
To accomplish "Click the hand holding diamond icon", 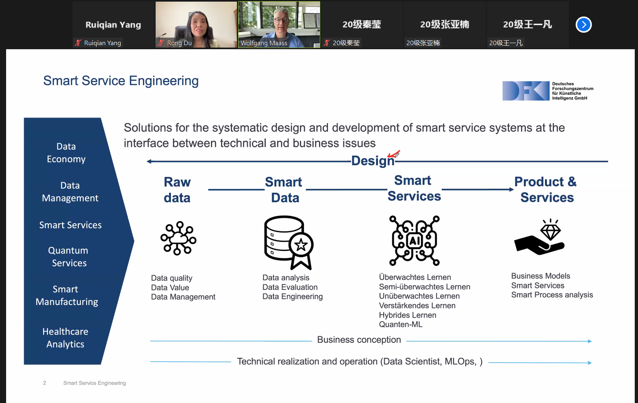I will pyautogui.click(x=539, y=237).
